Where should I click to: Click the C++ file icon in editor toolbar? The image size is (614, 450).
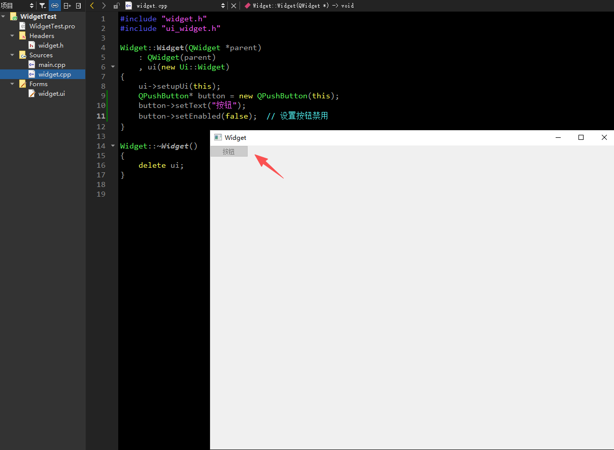[128, 6]
